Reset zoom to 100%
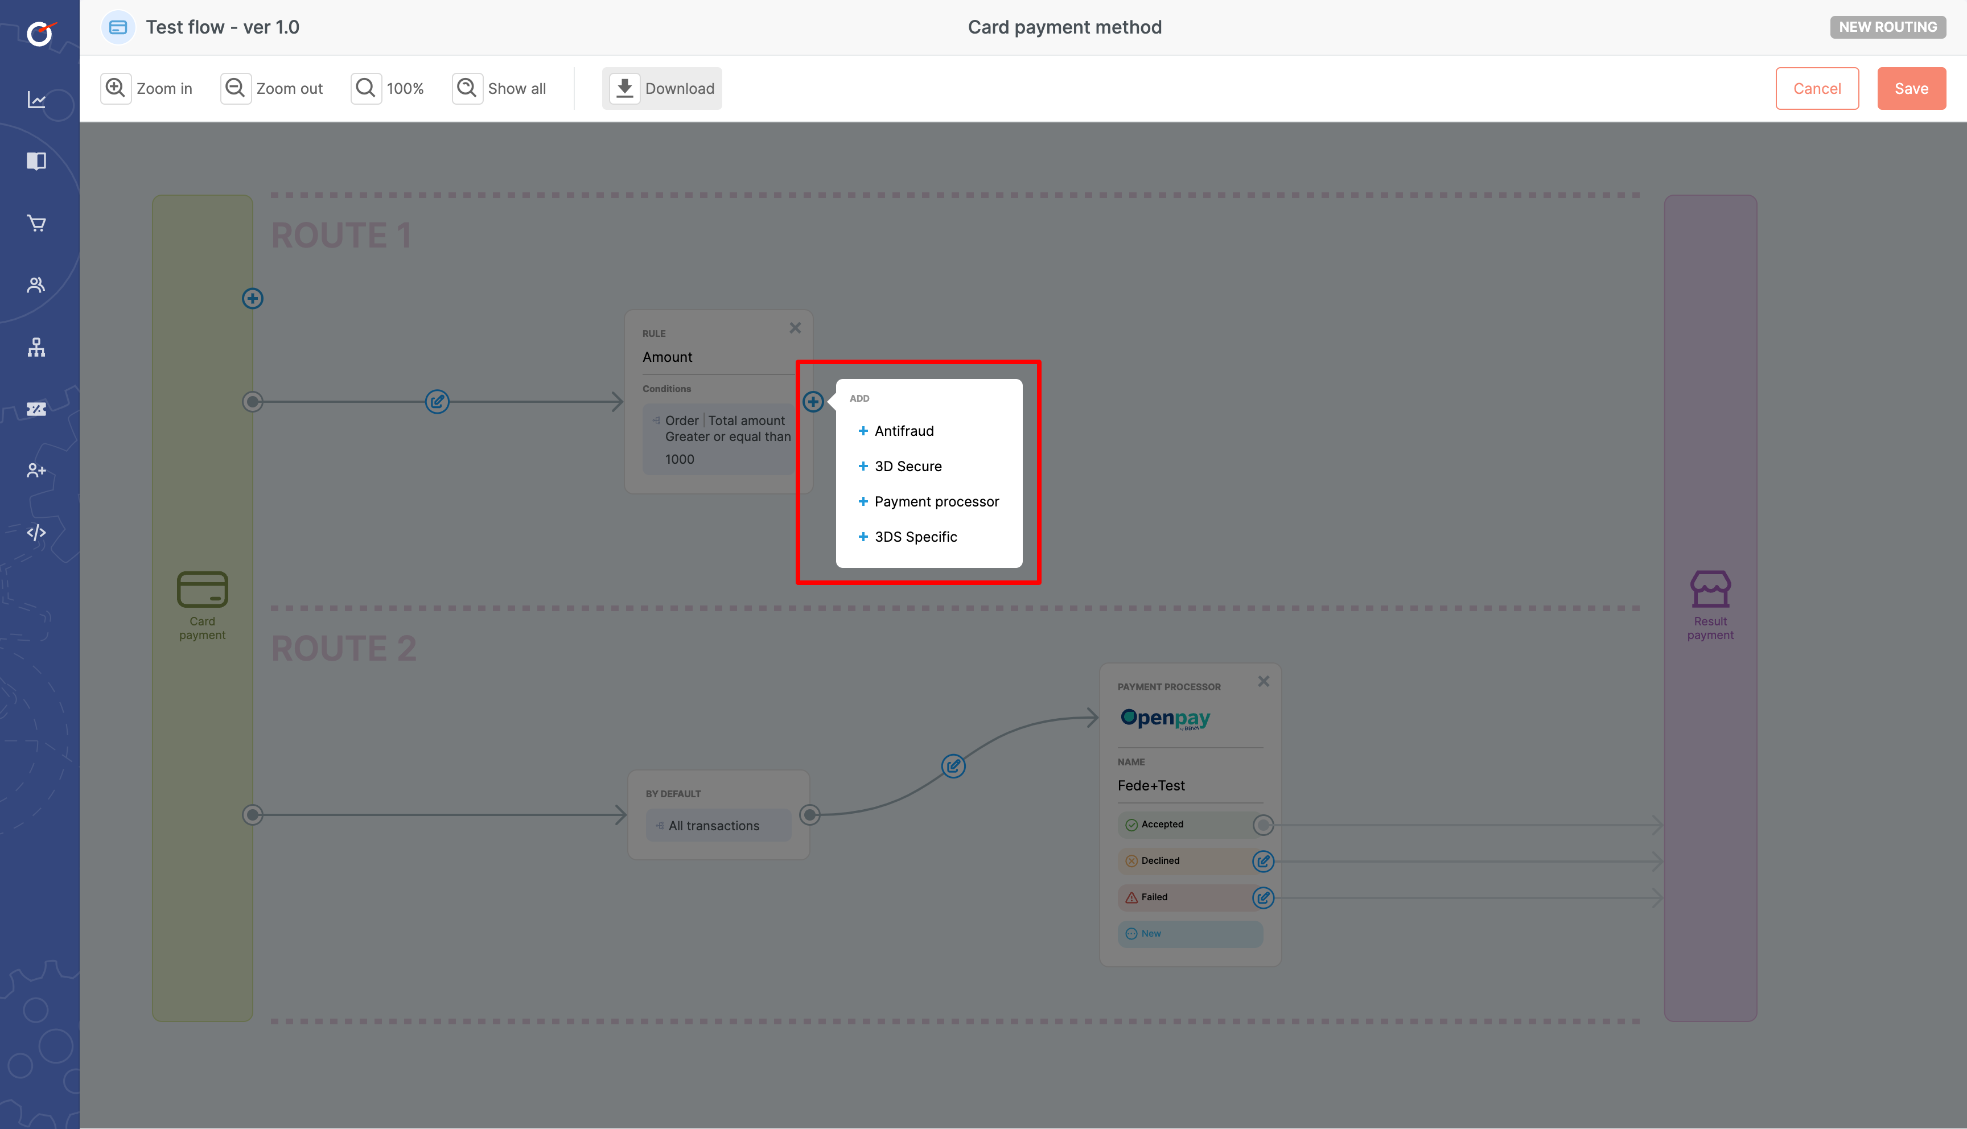The height and width of the screenshot is (1129, 1967). coord(388,88)
